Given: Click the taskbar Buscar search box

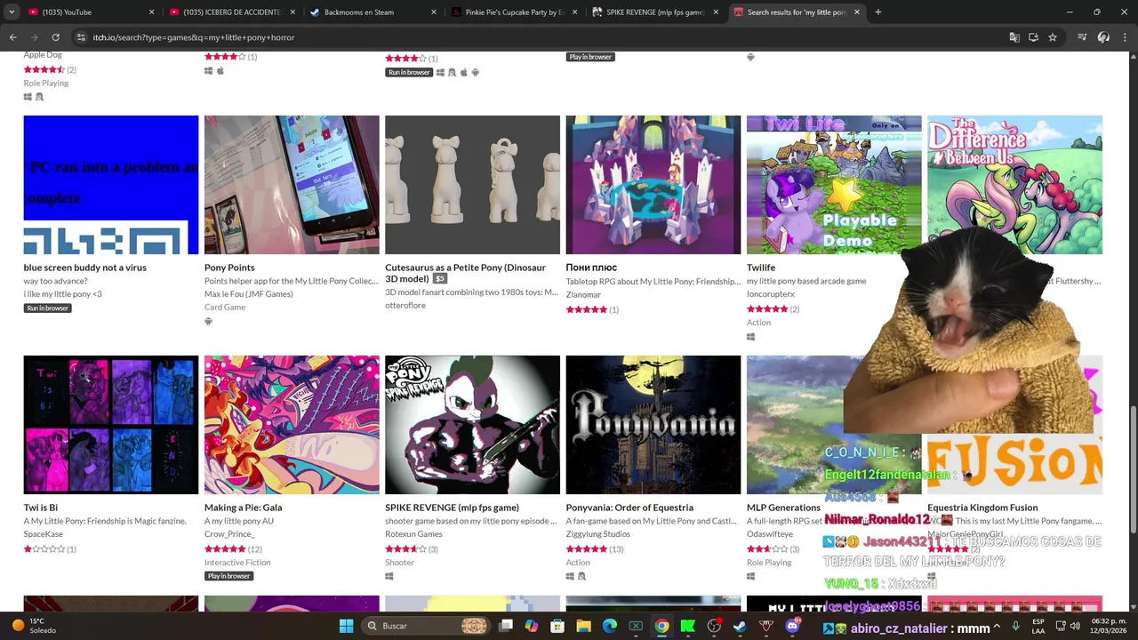Looking at the screenshot, I should pyautogui.click(x=427, y=626).
